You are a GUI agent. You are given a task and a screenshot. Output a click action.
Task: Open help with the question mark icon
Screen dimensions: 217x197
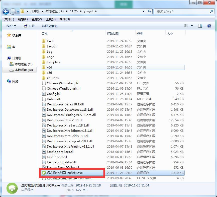coord(209,26)
